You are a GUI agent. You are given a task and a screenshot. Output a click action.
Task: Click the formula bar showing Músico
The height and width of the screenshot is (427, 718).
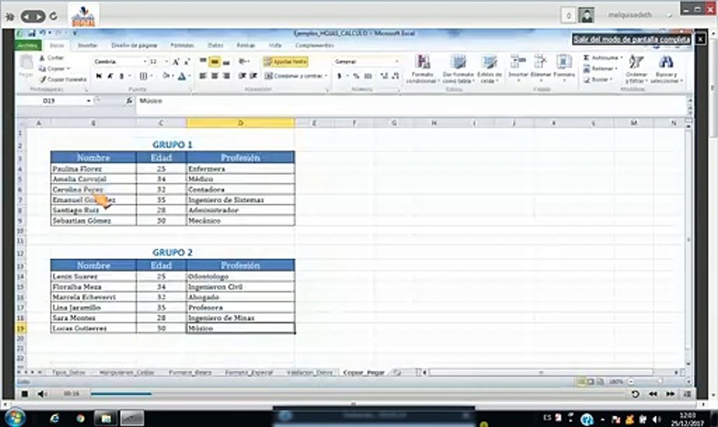coord(411,101)
